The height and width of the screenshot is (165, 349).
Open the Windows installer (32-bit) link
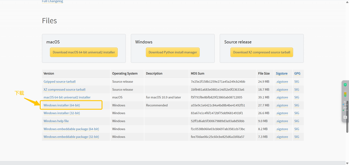[x=62, y=113]
